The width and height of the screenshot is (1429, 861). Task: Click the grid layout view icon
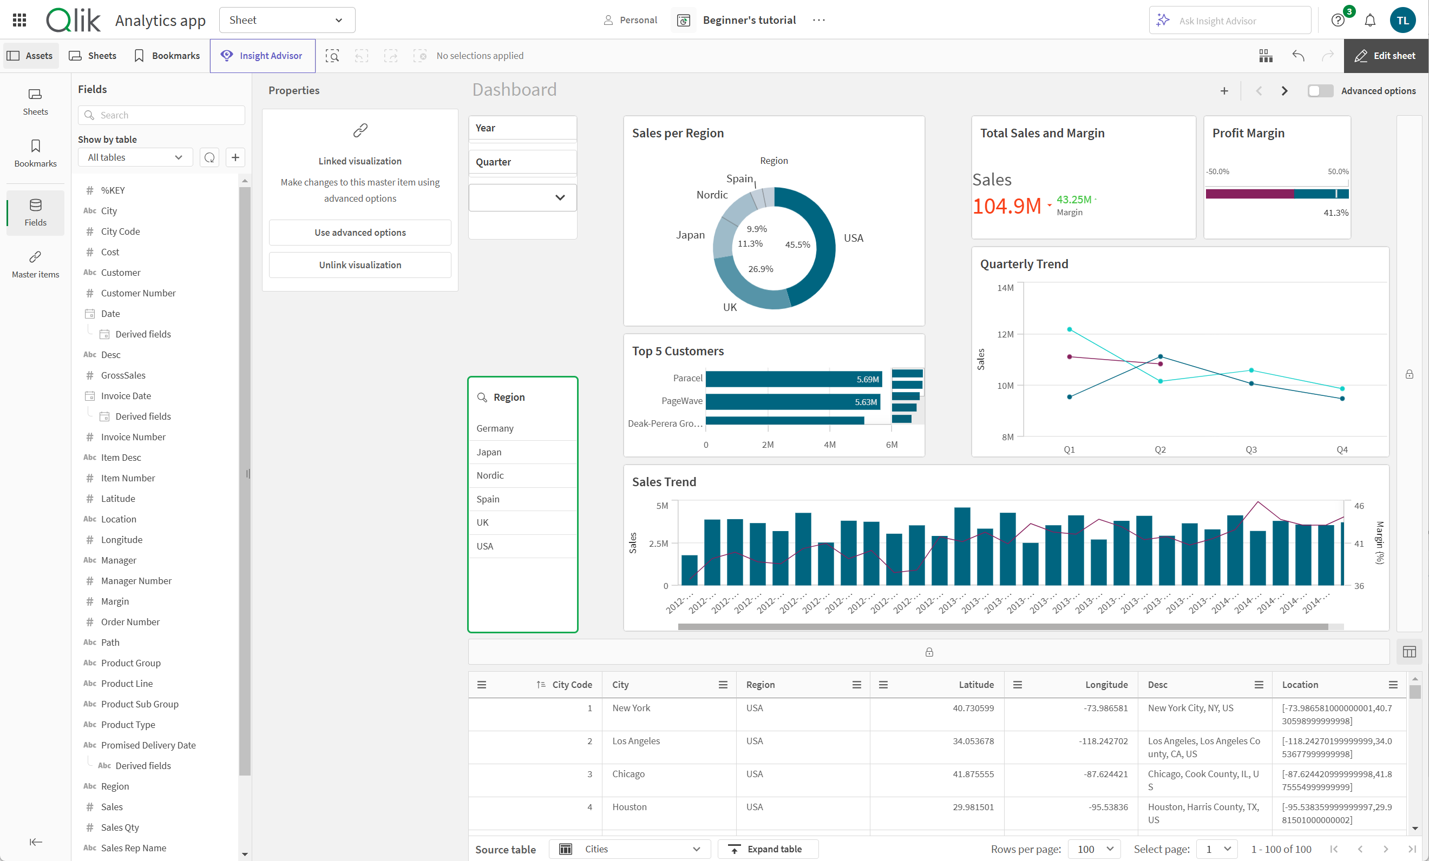point(1264,56)
